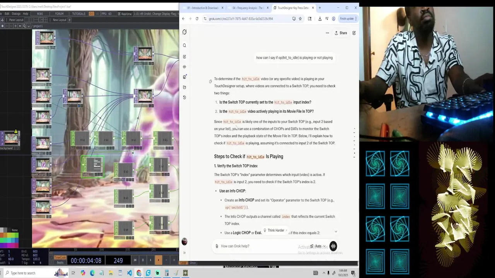Viewport: 495px width, 278px height.
Task: Open the browser media controls icon
Action: (327, 19)
